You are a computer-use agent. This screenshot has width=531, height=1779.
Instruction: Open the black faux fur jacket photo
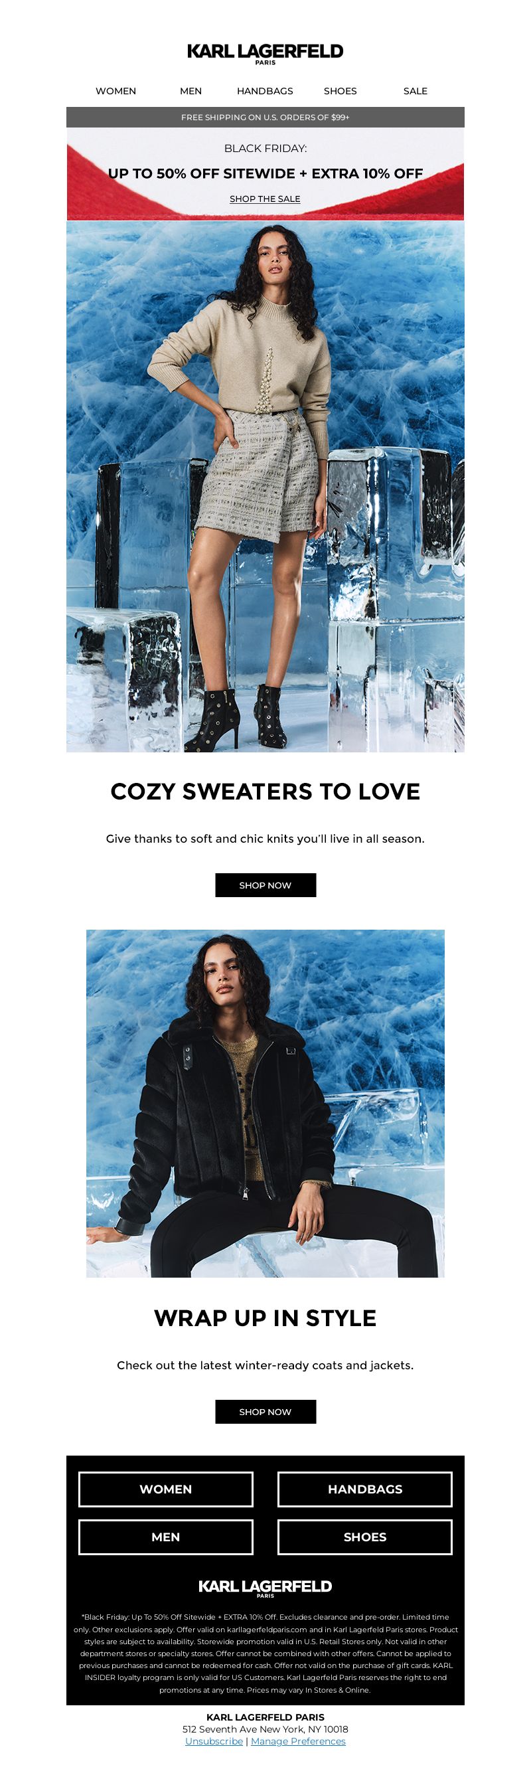[265, 1104]
